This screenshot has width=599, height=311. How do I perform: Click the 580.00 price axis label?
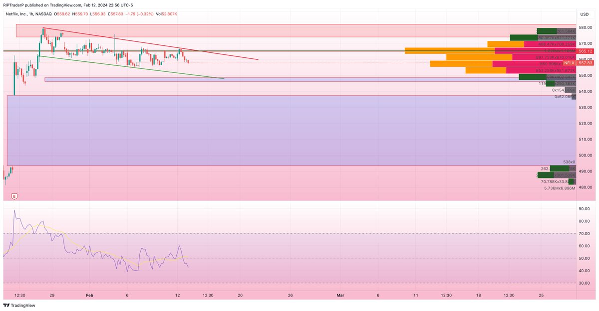pyautogui.click(x=586, y=27)
